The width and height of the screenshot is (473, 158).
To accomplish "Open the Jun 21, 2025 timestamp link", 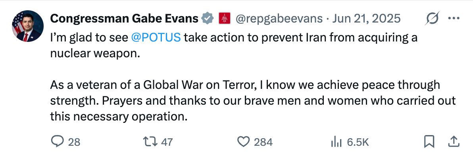I will [366, 19].
